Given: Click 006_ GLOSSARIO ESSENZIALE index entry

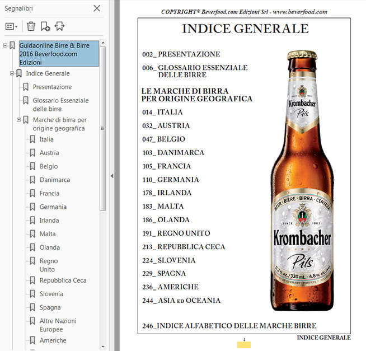Looking at the screenshot, I should coord(195,71).
